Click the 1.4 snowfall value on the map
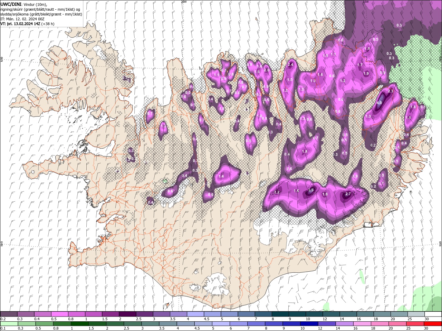 click(x=221, y=176)
